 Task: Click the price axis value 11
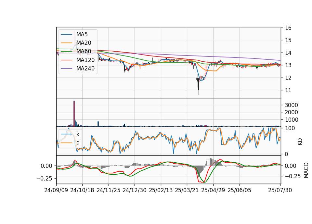288,90
